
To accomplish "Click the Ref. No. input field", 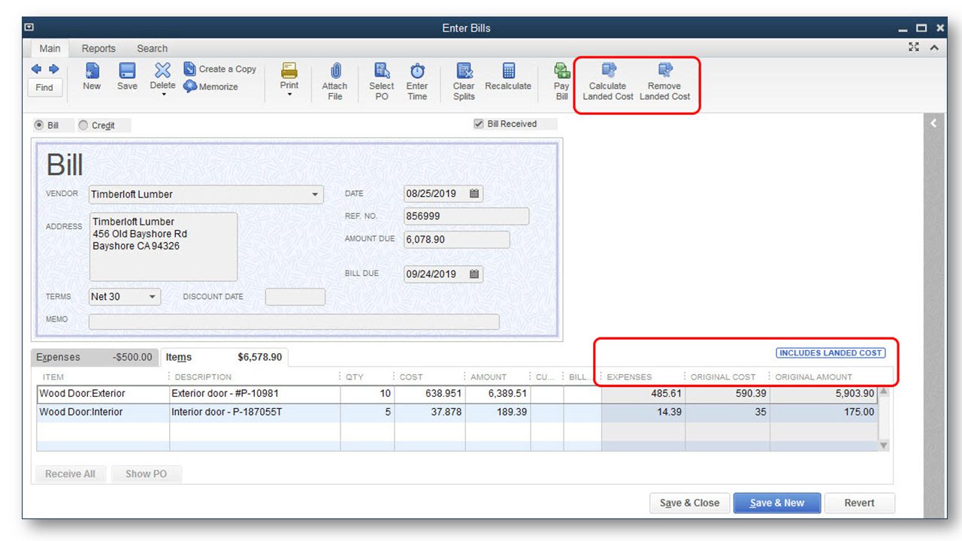I will coord(466,216).
